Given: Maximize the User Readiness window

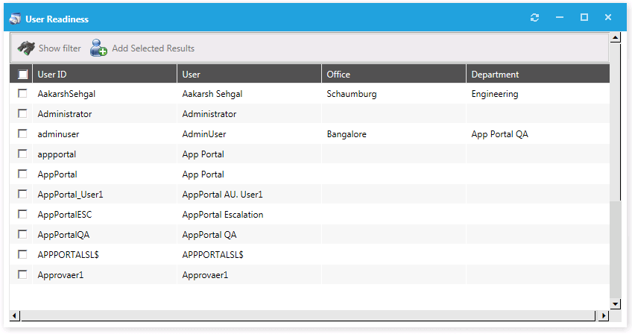Looking at the screenshot, I should [x=584, y=17].
